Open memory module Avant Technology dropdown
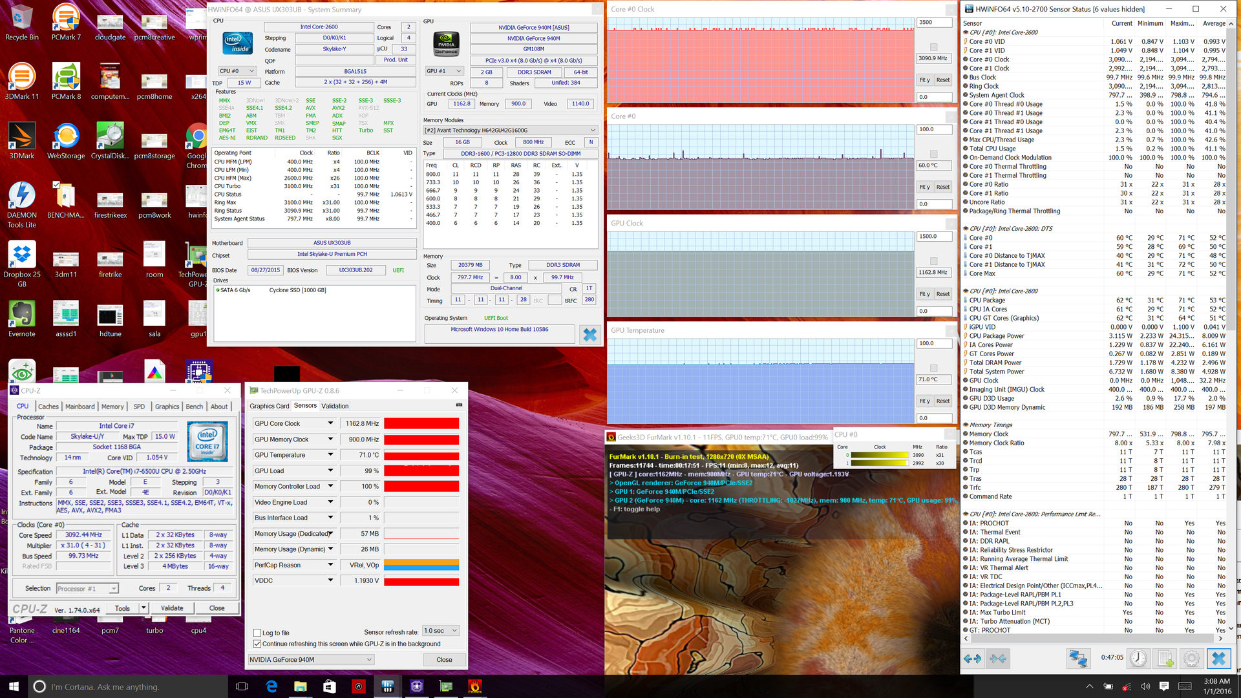 pyautogui.click(x=510, y=130)
